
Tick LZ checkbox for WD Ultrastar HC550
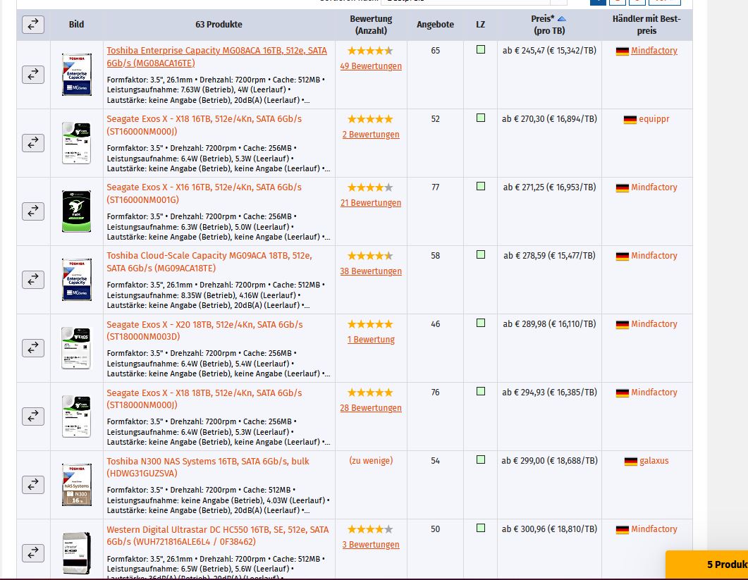click(481, 528)
